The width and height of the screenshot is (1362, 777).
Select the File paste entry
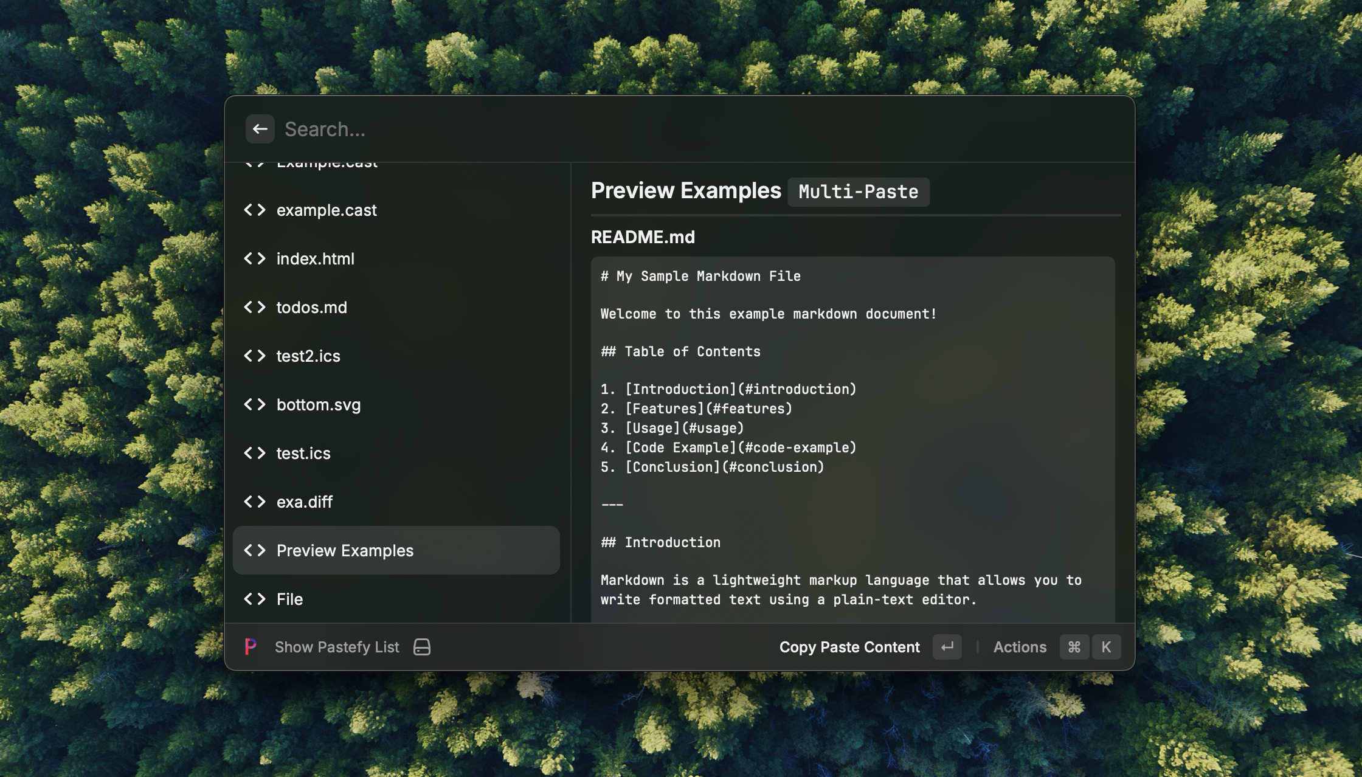click(289, 599)
